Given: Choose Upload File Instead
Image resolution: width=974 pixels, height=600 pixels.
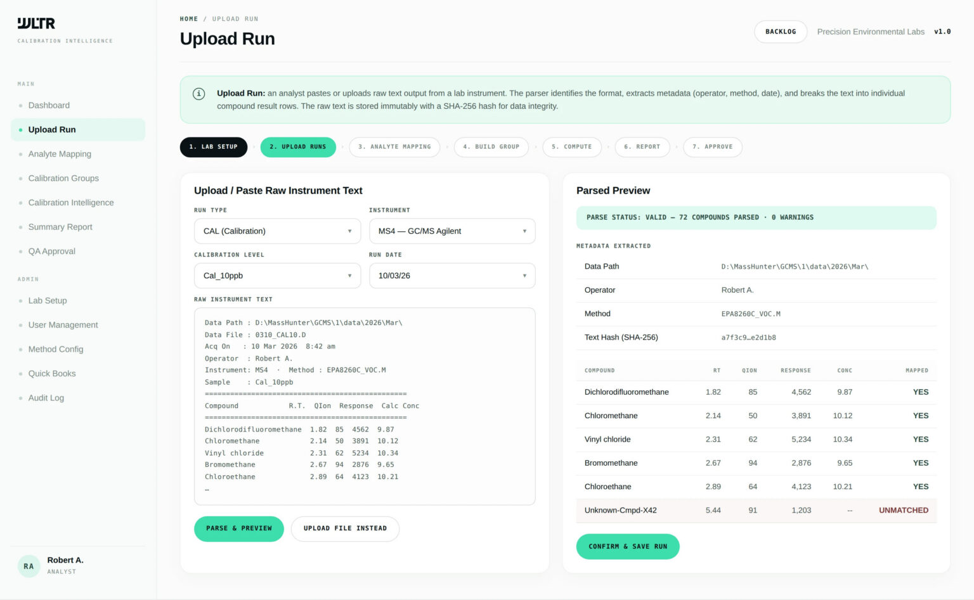Looking at the screenshot, I should (345, 528).
